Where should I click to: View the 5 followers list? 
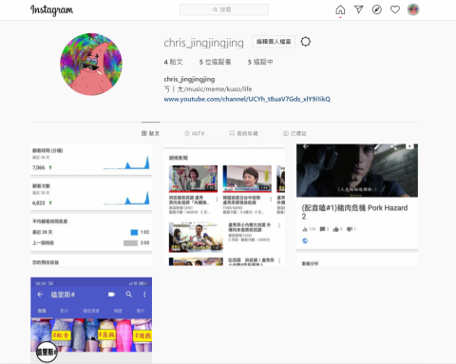(215, 62)
